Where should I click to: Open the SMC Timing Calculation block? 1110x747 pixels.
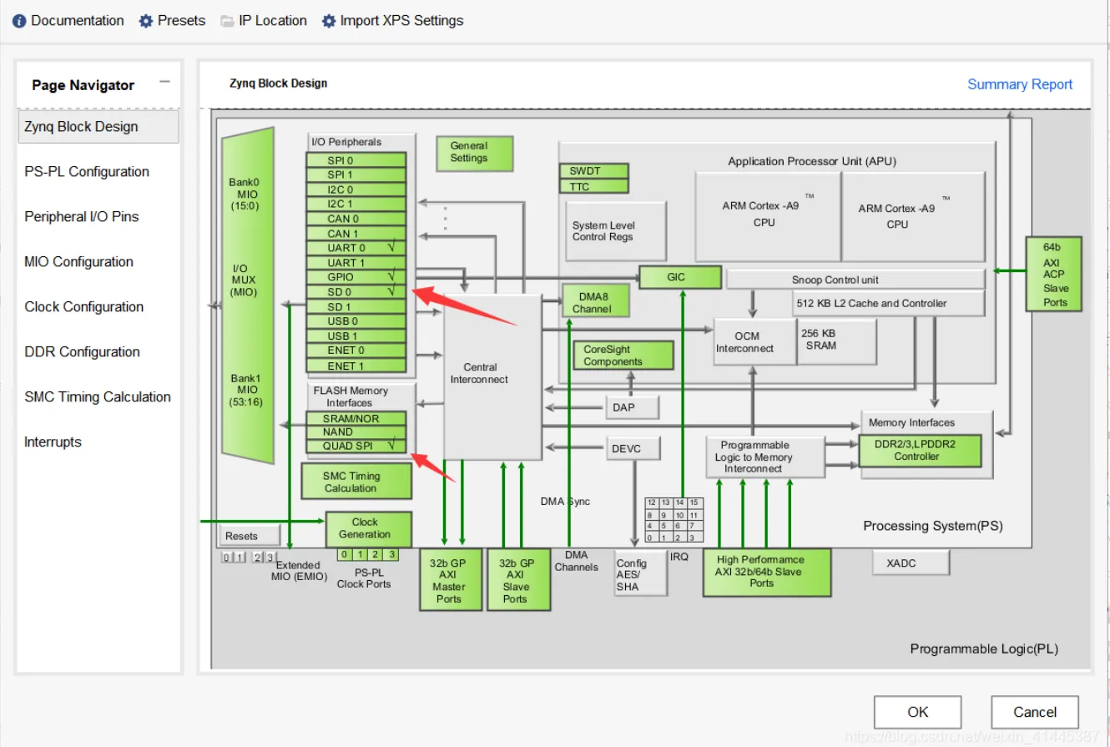pyautogui.click(x=356, y=482)
